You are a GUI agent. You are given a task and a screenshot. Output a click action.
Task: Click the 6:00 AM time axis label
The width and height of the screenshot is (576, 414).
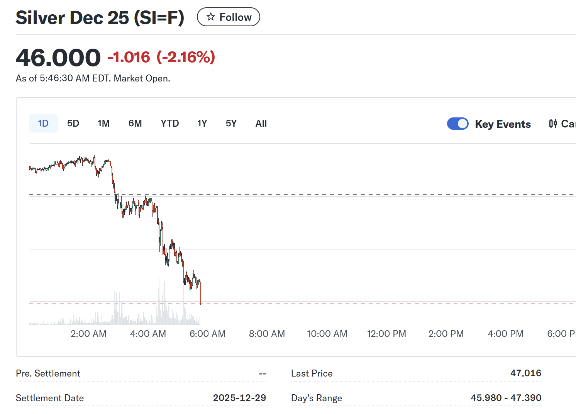[207, 334]
